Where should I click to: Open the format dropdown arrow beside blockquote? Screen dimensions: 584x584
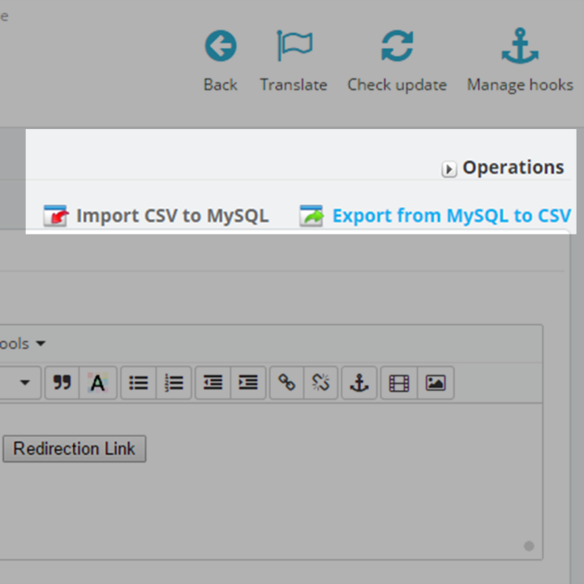(x=25, y=383)
